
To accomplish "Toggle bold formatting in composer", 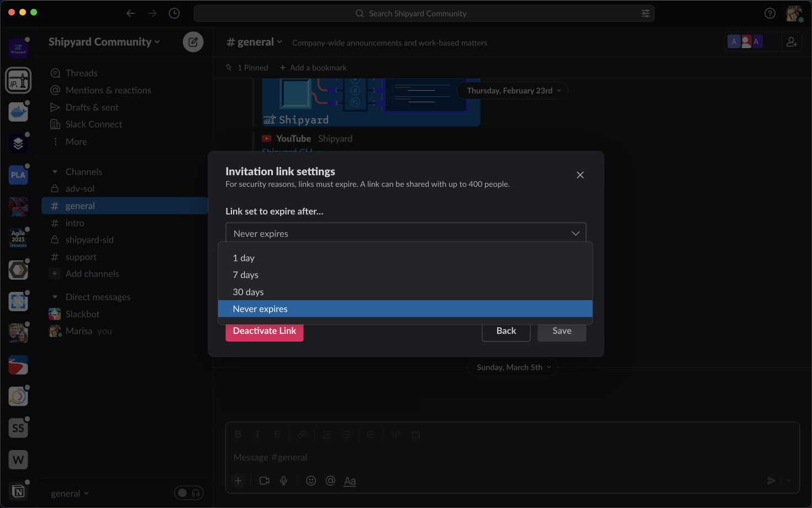I will point(238,434).
